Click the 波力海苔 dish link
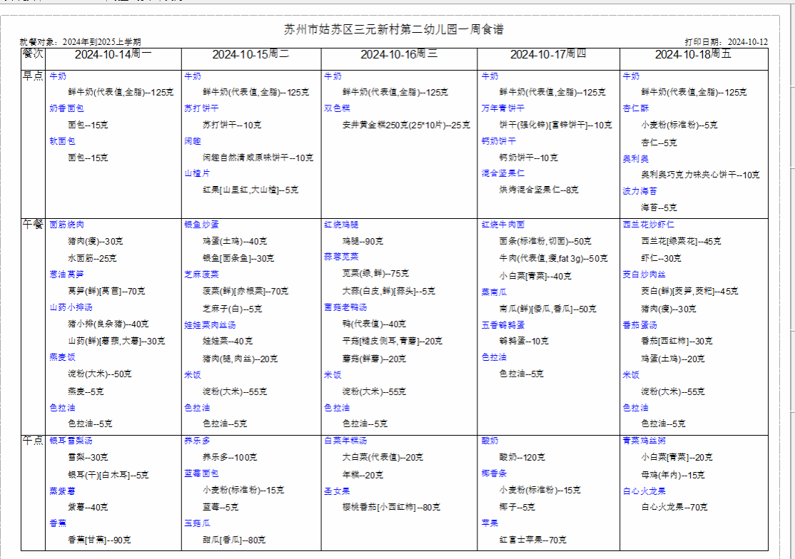Viewport: 795px width, 559px height. coord(640,191)
